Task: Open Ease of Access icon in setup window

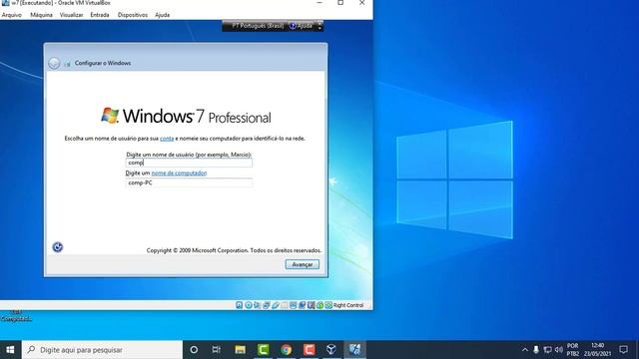Action: coord(58,247)
